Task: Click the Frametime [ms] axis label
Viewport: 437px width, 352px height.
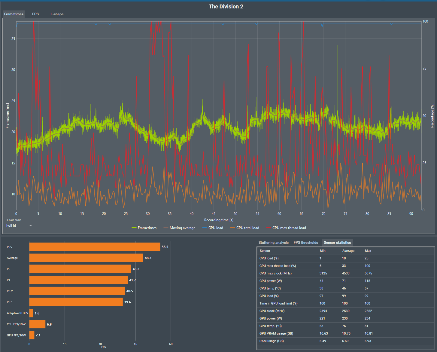Action: click(x=8, y=116)
